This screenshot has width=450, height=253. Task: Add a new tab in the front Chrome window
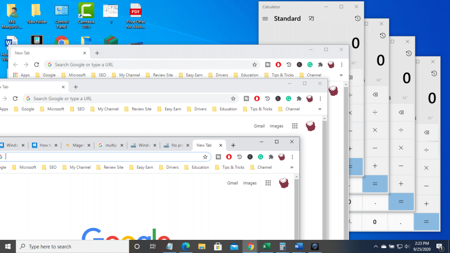click(233, 145)
